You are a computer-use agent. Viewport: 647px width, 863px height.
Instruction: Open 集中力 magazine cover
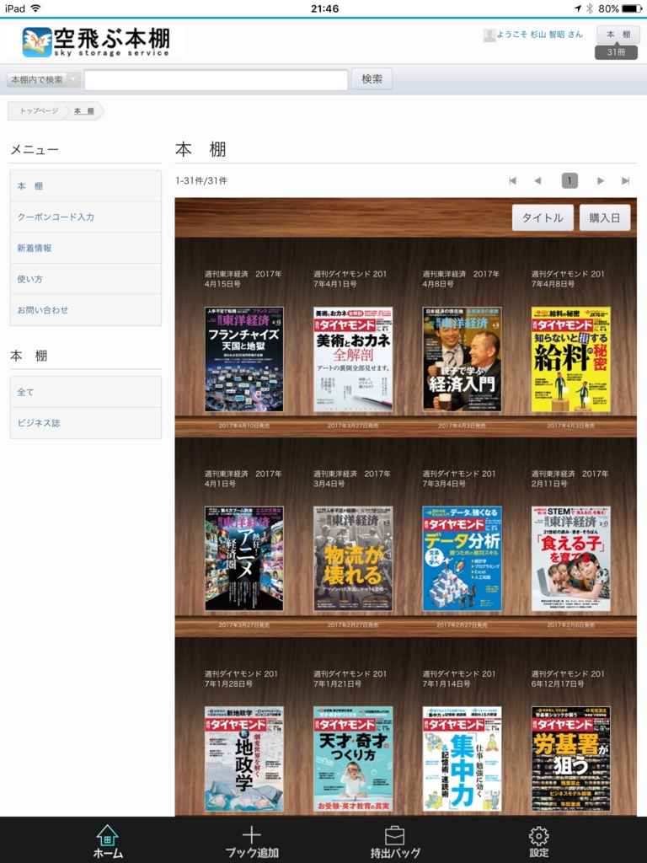[x=462, y=758]
